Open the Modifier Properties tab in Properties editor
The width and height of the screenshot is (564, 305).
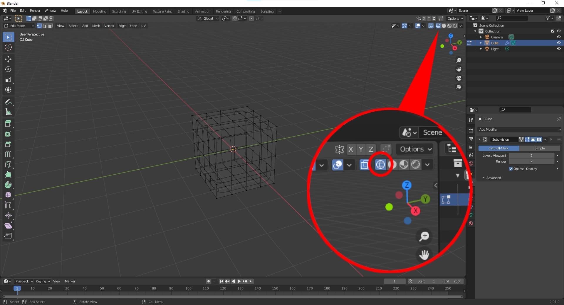[471, 206]
